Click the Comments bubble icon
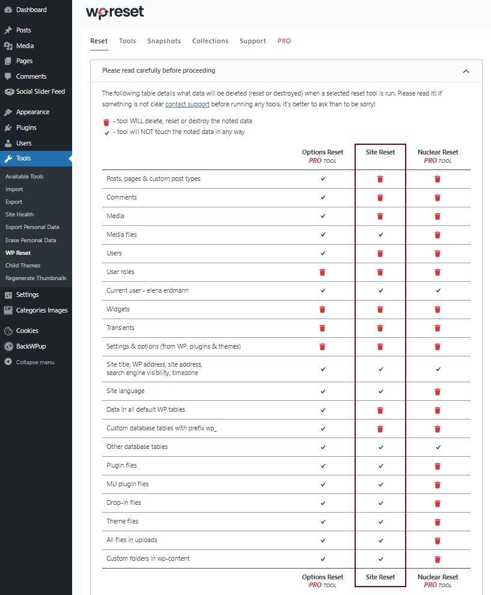 click(x=8, y=76)
